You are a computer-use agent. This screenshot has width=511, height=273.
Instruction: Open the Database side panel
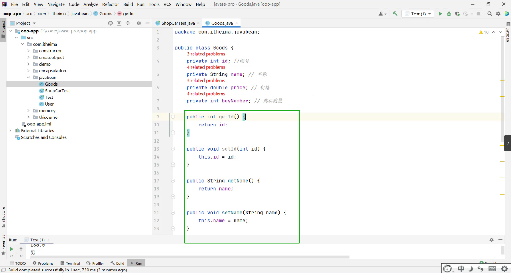508,32
